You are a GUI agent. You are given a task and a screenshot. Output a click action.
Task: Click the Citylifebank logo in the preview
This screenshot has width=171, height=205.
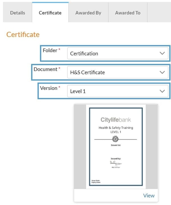click(x=116, y=120)
